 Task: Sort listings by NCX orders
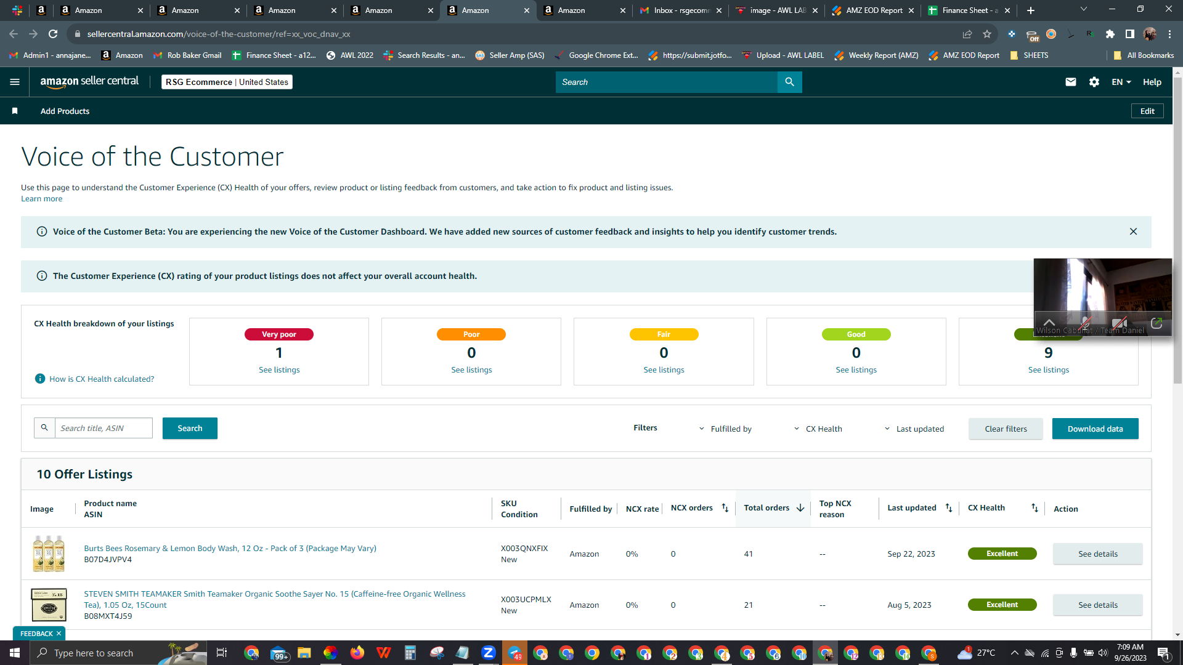(x=725, y=508)
